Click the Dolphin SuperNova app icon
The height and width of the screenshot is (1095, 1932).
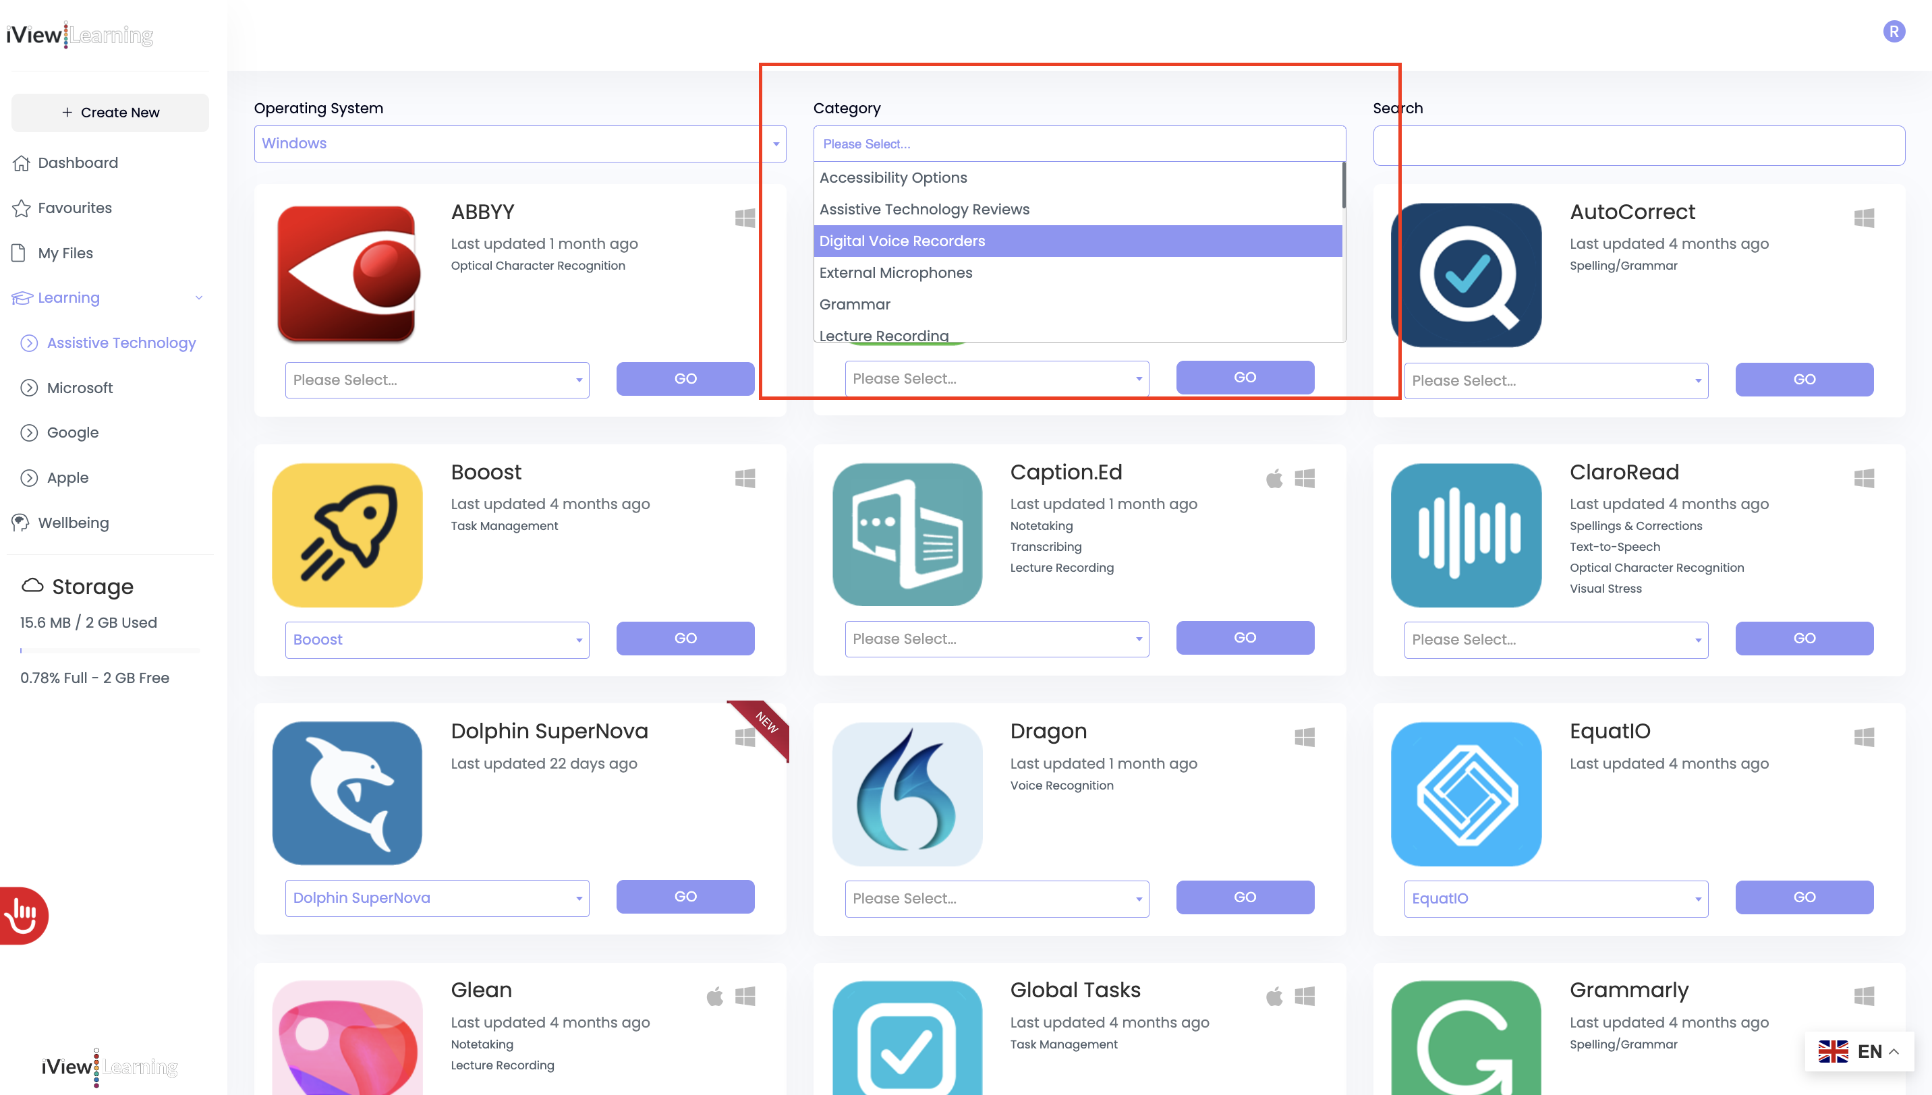click(x=347, y=794)
